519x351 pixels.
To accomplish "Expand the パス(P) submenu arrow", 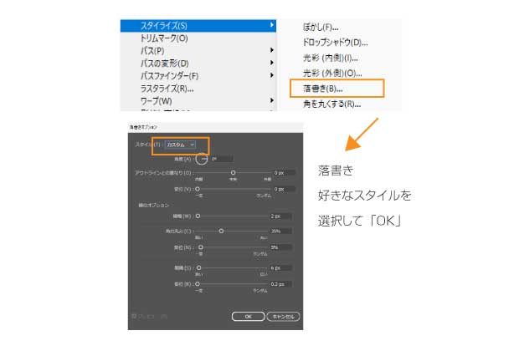I will pos(272,51).
